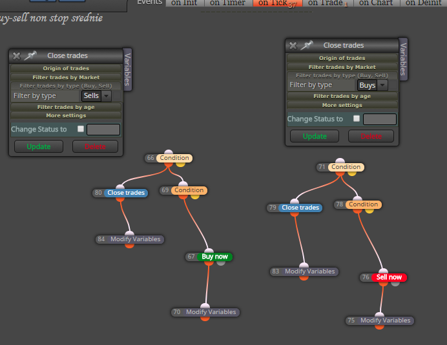Viewport: 447px width, 345px height.
Task: Click Delete in the left Close trades panel
Action: coord(95,146)
